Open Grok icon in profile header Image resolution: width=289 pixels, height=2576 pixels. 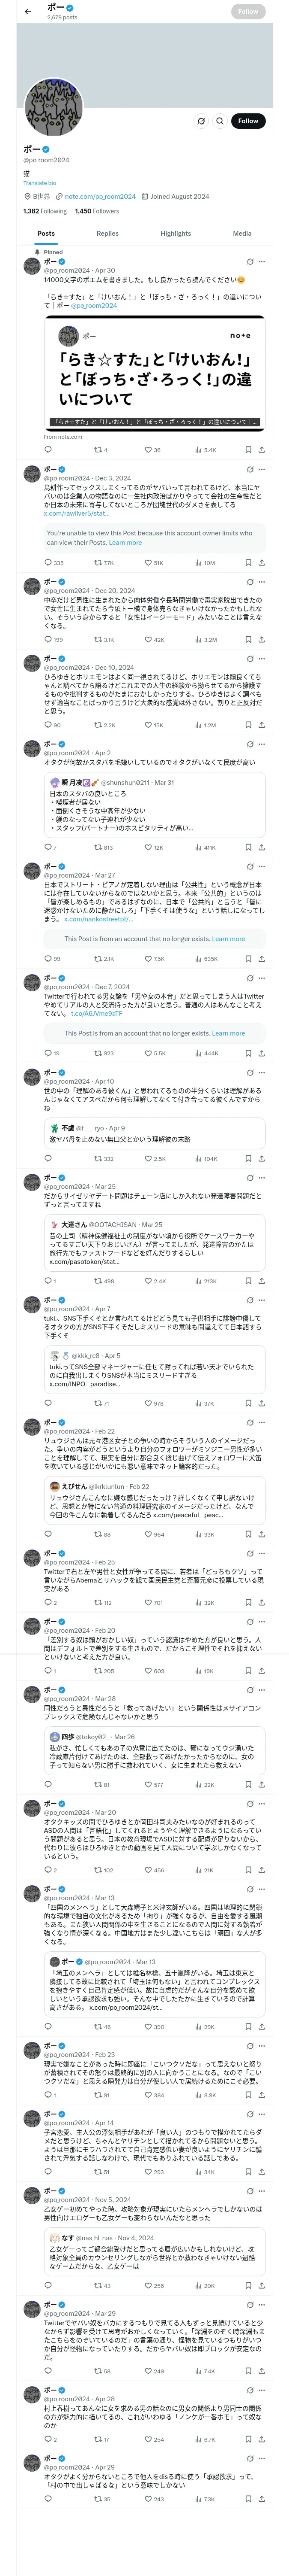click(x=200, y=121)
